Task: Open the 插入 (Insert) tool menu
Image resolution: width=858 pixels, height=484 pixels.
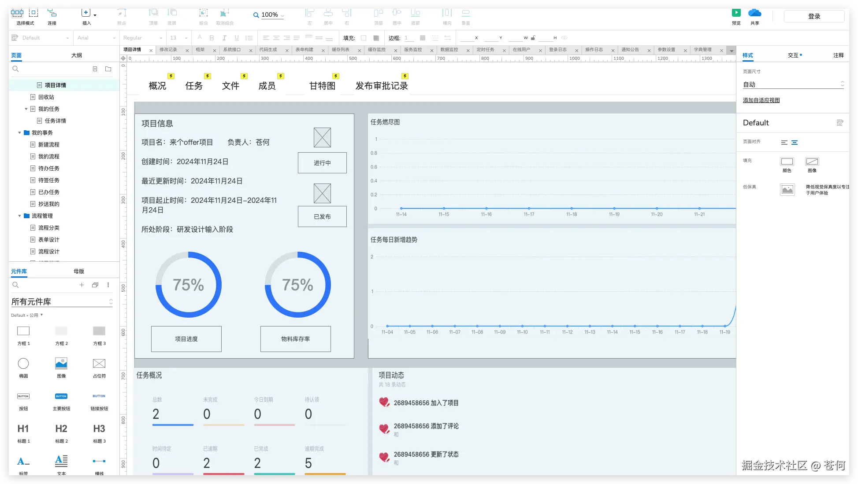Action: (87, 13)
